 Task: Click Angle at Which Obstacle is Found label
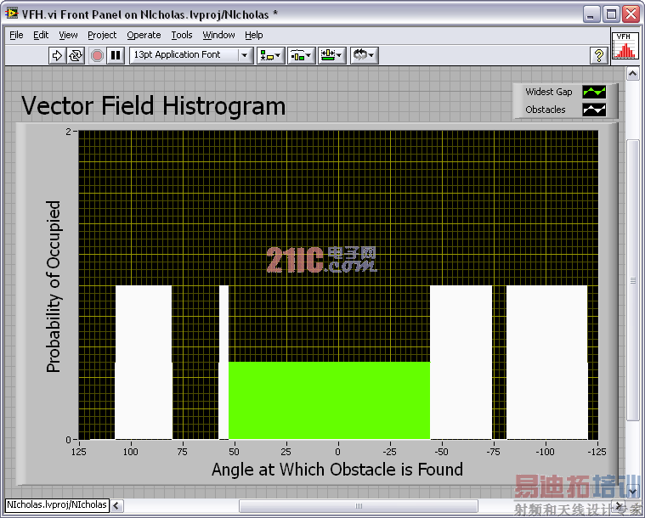tap(337, 469)
